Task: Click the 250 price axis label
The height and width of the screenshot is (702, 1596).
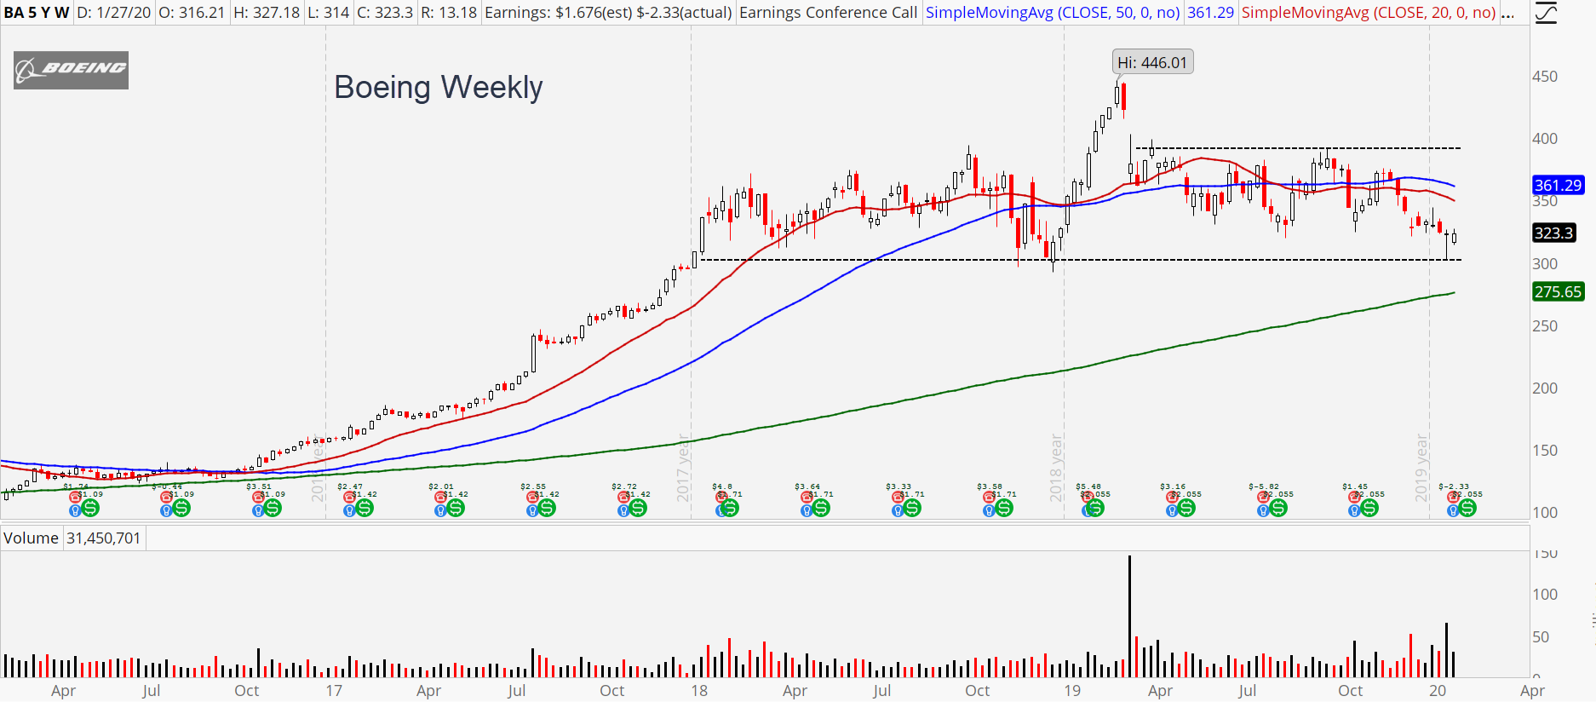Action: coord(1545,325)
